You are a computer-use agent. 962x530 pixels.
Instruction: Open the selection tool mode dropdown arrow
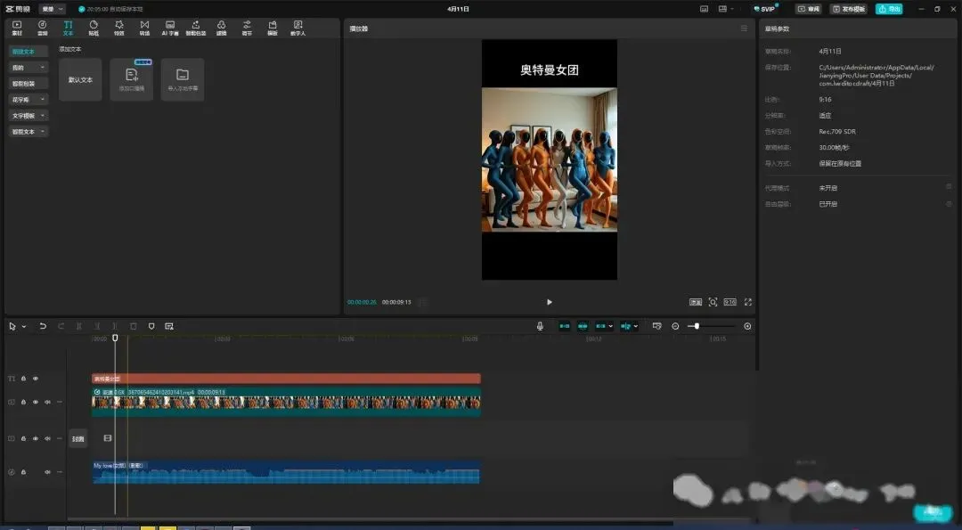24,327
